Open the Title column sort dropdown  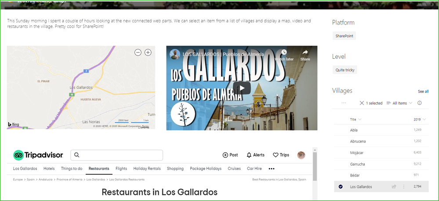pos(356,119)
